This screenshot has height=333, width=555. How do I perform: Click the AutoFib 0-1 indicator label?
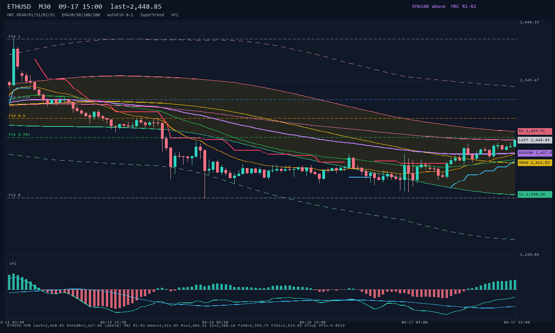(120, 15)
